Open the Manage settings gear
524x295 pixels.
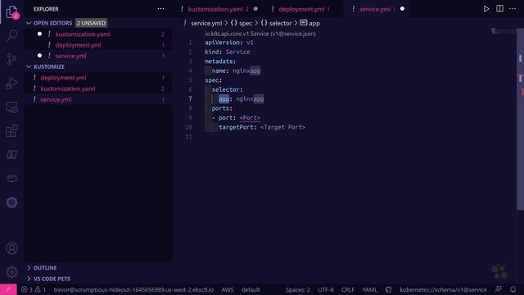(11, 272)
